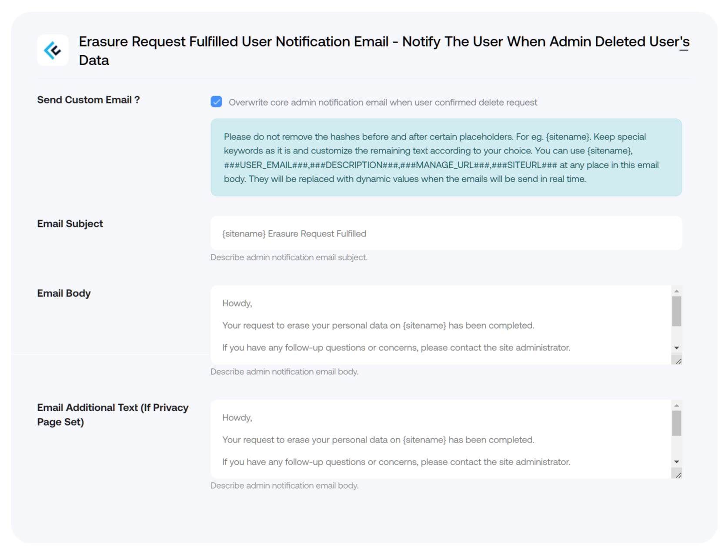This screenshot has height=553, width=728.
Task: Click the 'Email Body' label
Action: click(x=64, y=293)
